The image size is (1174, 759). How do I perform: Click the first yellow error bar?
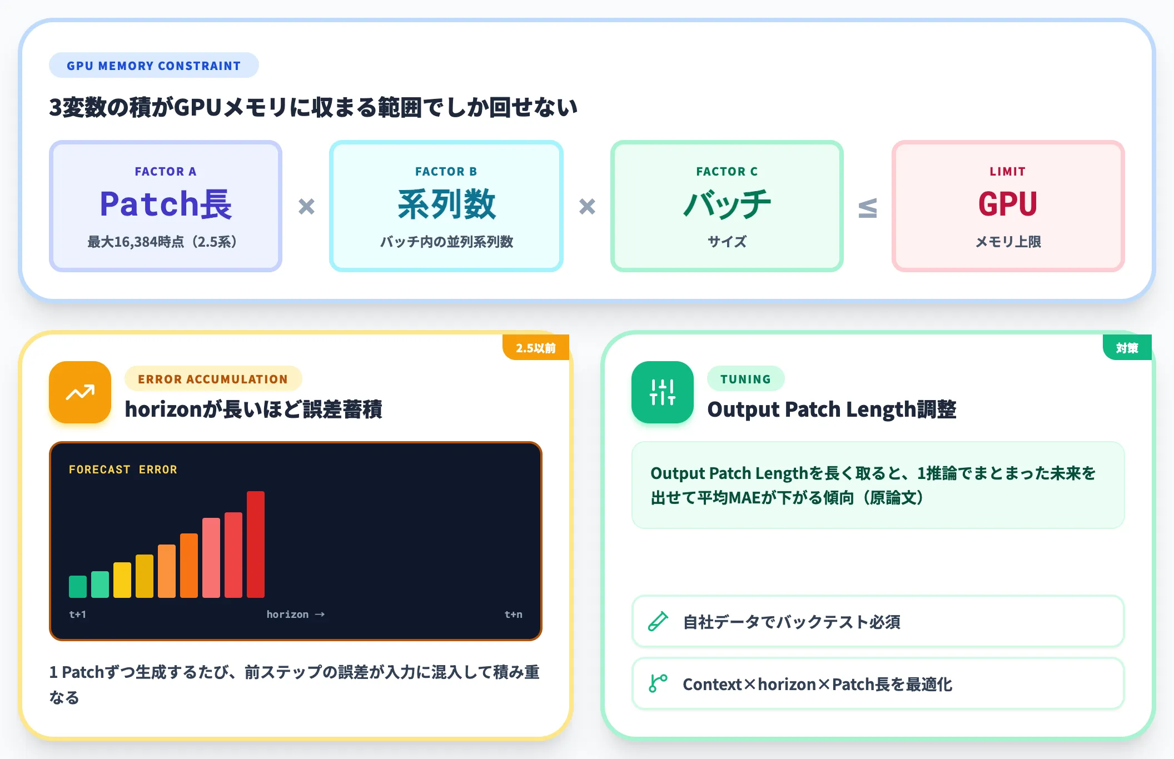pyautogui.click(x=122, y=580)
